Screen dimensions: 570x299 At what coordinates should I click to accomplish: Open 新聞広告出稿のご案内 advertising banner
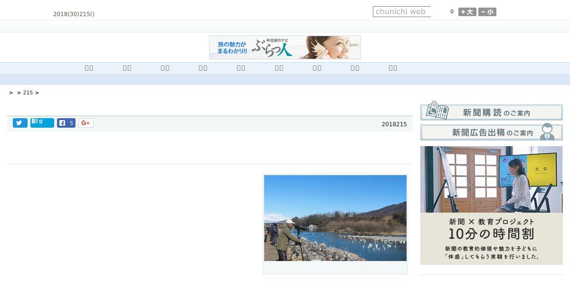pos(492,132)
